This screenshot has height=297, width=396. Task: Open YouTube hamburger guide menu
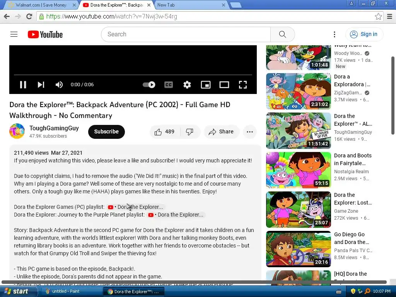click(x=14, y=34)
